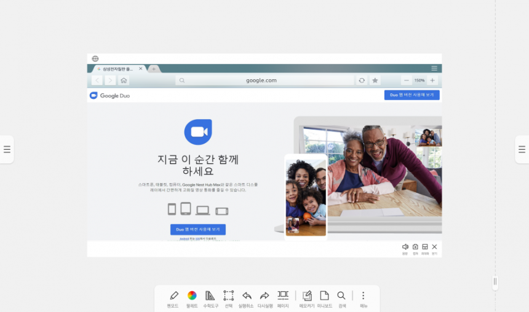Click the search icon in address bar
529x312 pixels.
[x=182, y=80]
